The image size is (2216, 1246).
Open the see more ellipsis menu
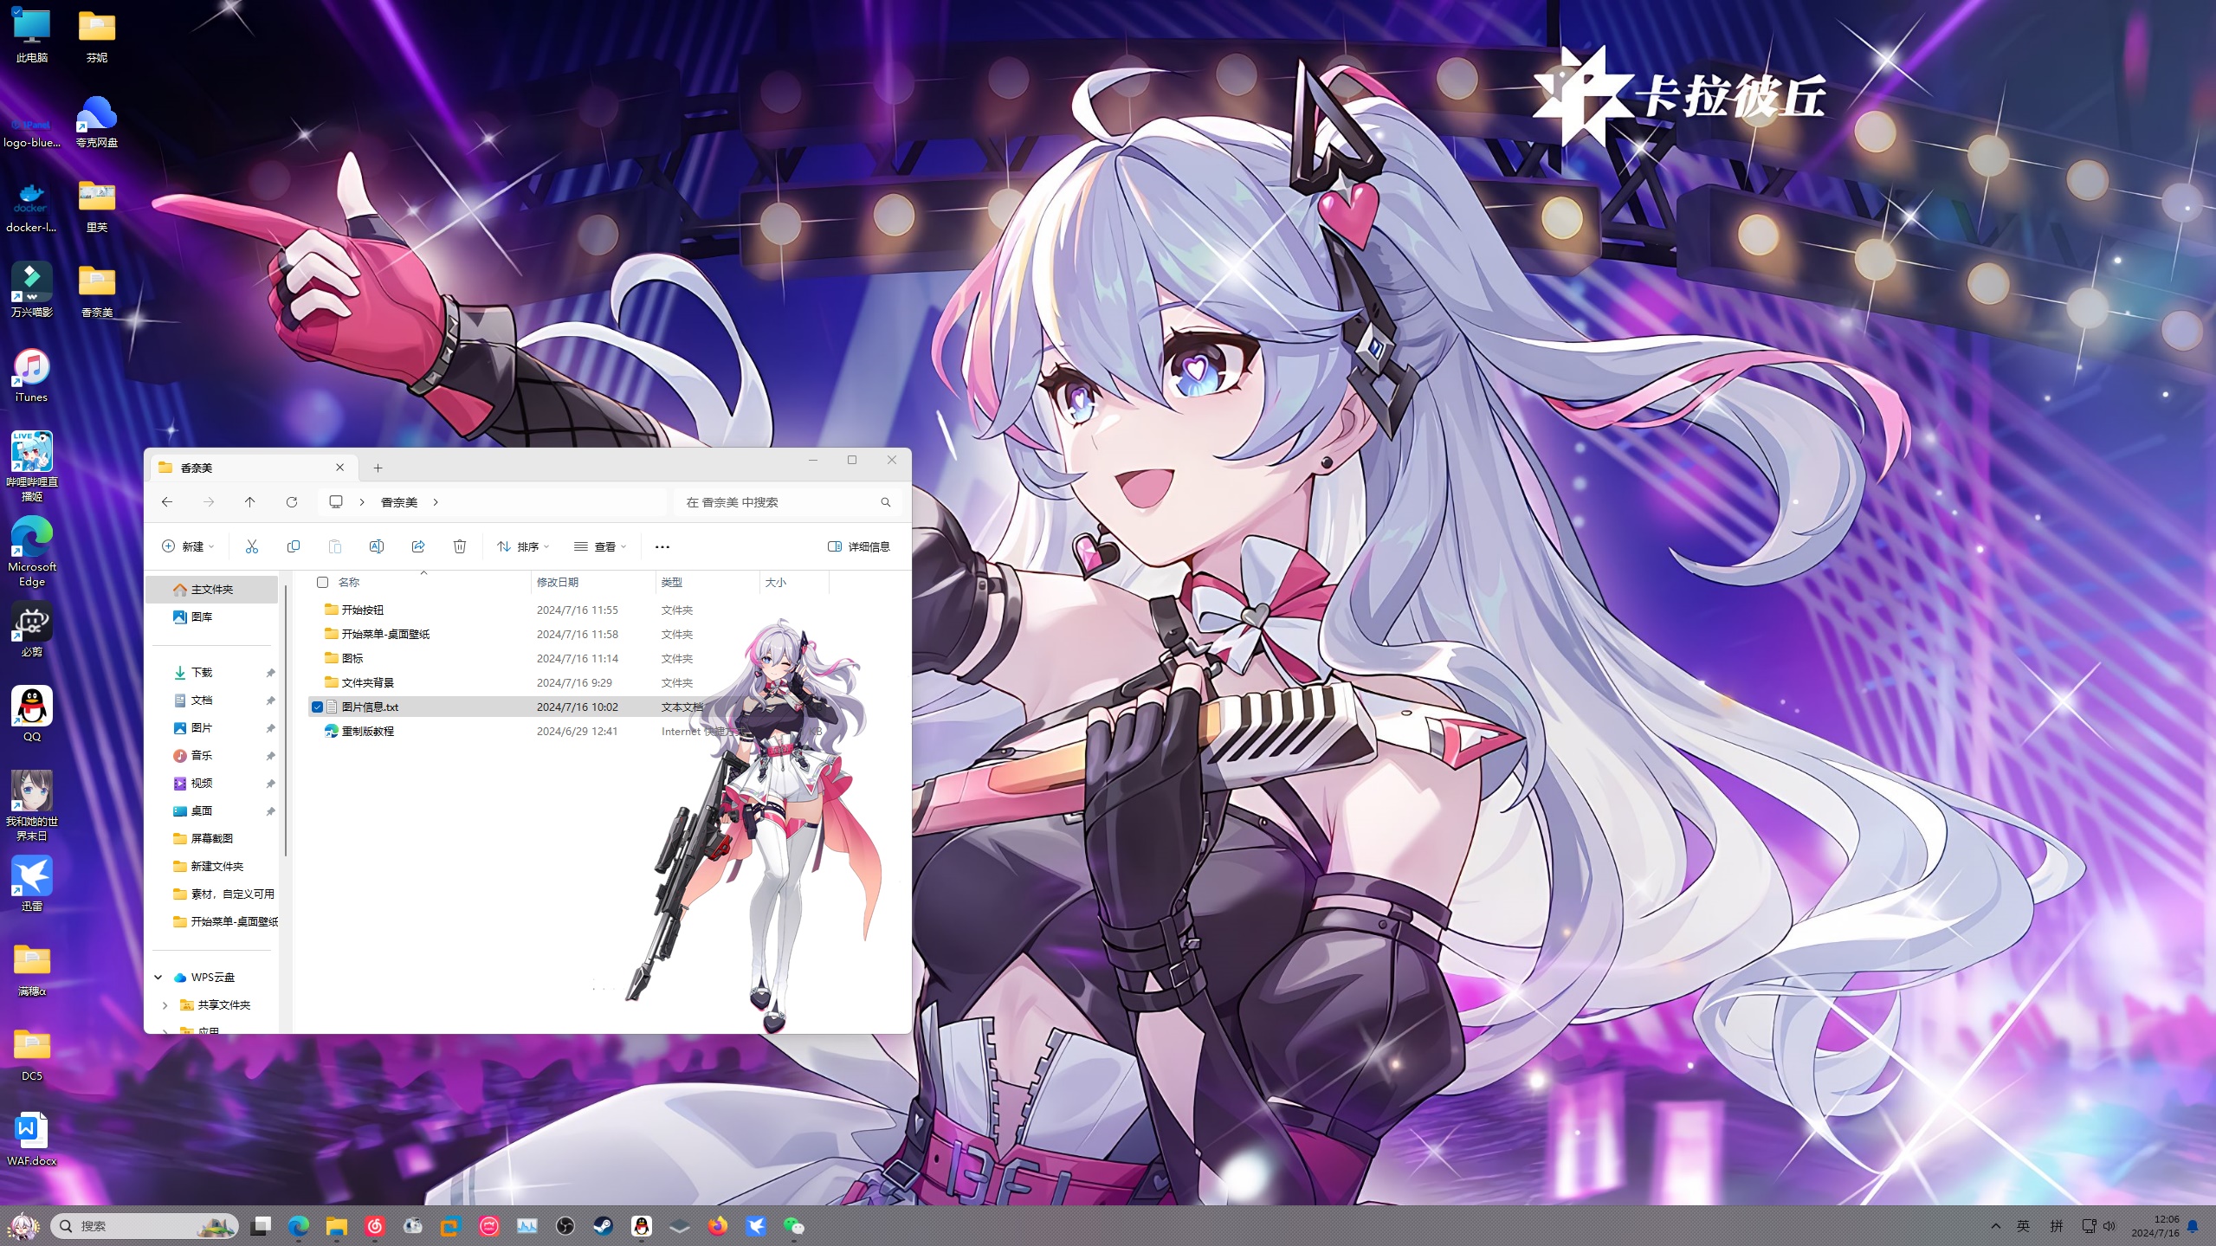pos(662,546)
